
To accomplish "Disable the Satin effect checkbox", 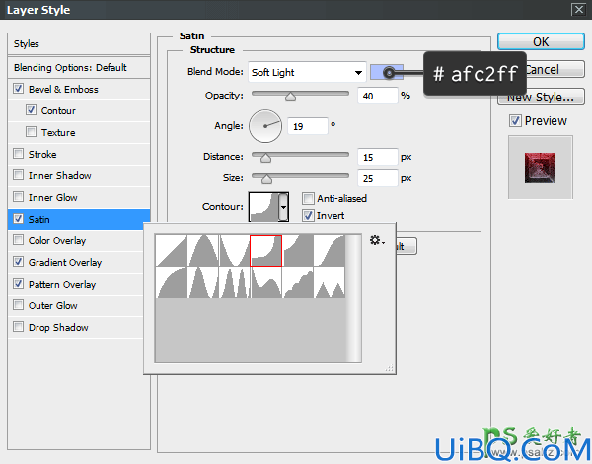I will (x=18, y=219).
